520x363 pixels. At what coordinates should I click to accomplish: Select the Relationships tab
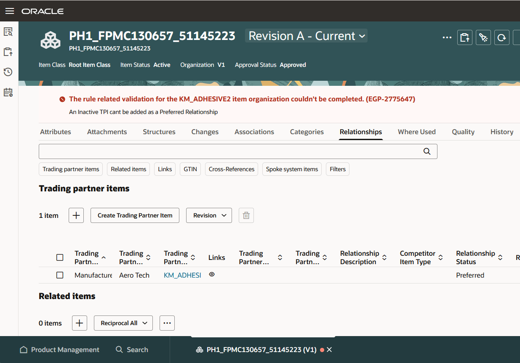pyautogui.click(x=361, y=132)
